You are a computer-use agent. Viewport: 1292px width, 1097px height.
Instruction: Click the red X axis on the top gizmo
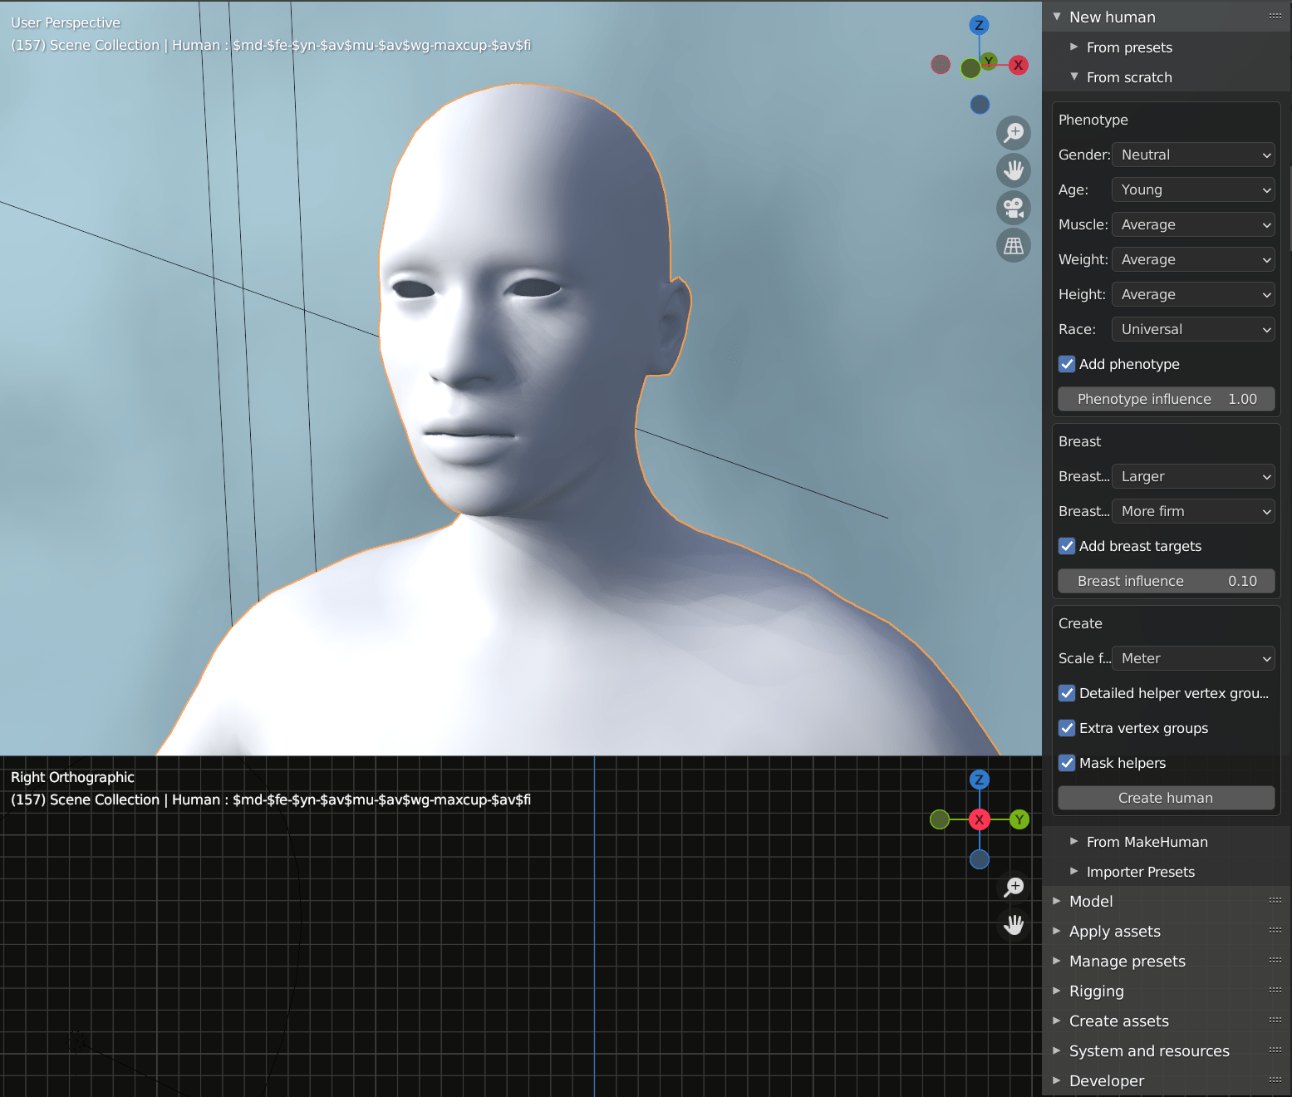(x=1019, y=65)
